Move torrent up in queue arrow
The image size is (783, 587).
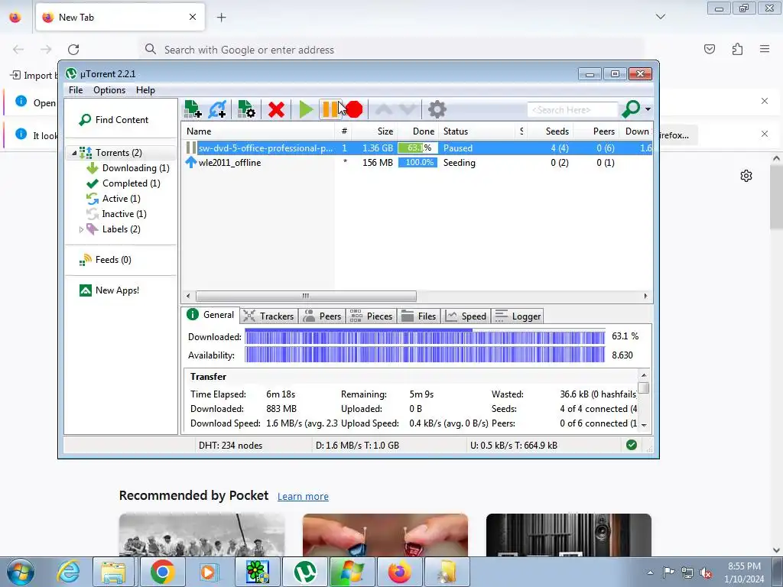click(384, 109)
